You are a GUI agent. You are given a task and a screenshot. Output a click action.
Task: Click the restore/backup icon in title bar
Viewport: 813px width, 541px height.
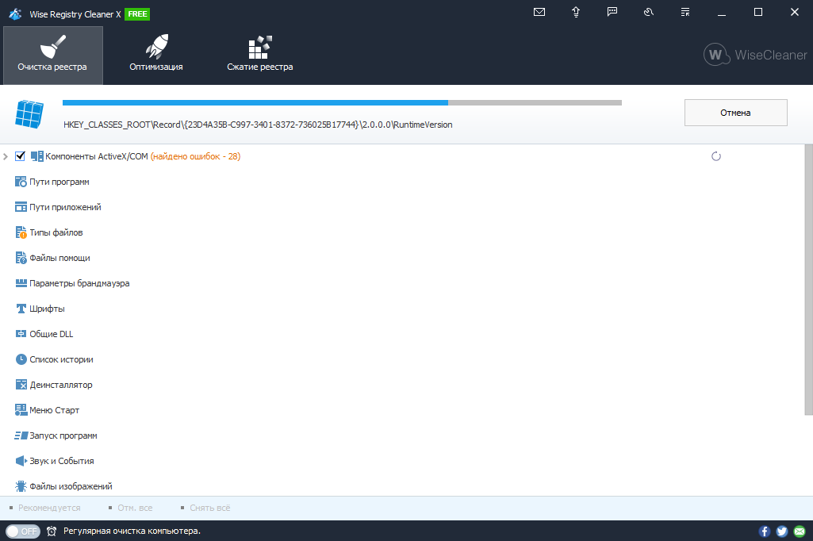click(x=649, y=12)
